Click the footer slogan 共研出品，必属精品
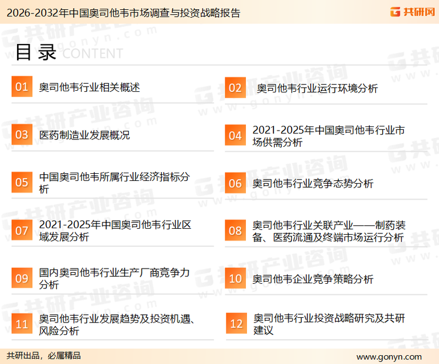This screenshot has width=439, height=364. coord(44,356)
